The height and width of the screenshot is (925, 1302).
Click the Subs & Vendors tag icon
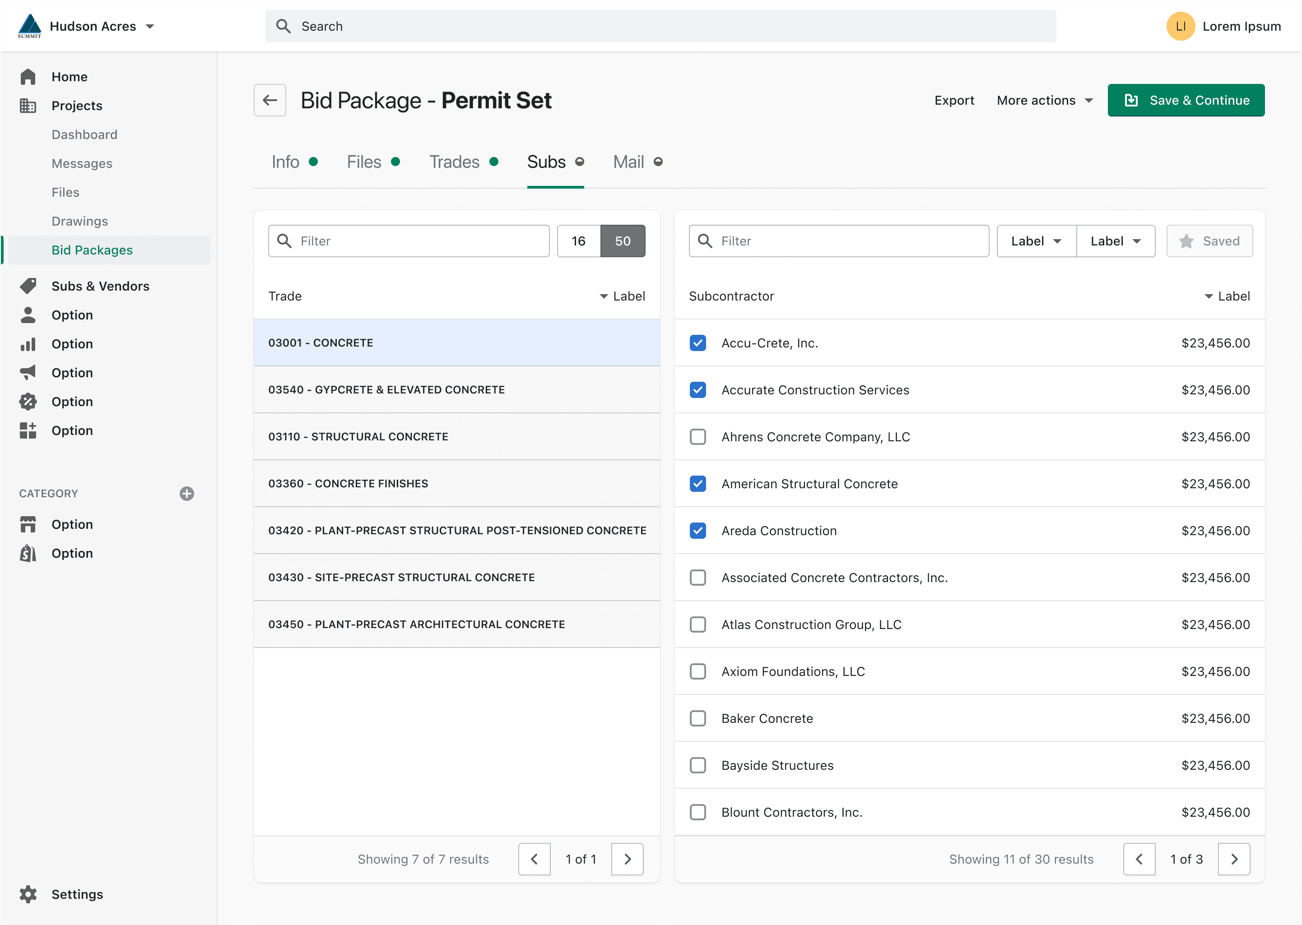pyautogui.click(x=28, y=286)
